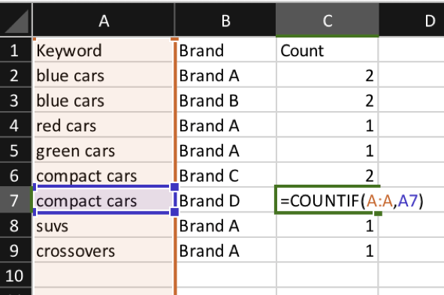Viewport: 444px width, 295px height.
Task: Click empty cell D1
Action: (412, 50)
